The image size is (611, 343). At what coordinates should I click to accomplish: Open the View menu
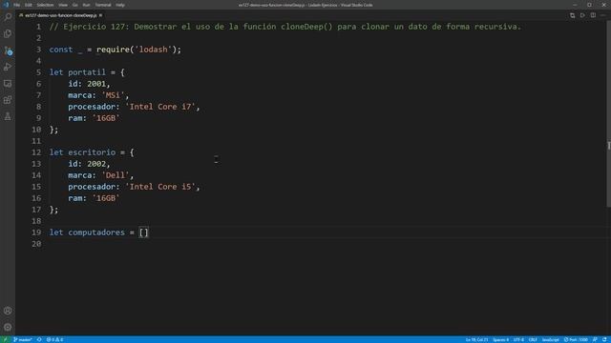63,5
